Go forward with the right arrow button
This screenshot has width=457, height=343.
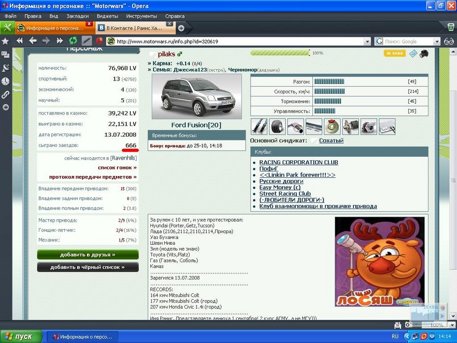(x=46, y=41)
